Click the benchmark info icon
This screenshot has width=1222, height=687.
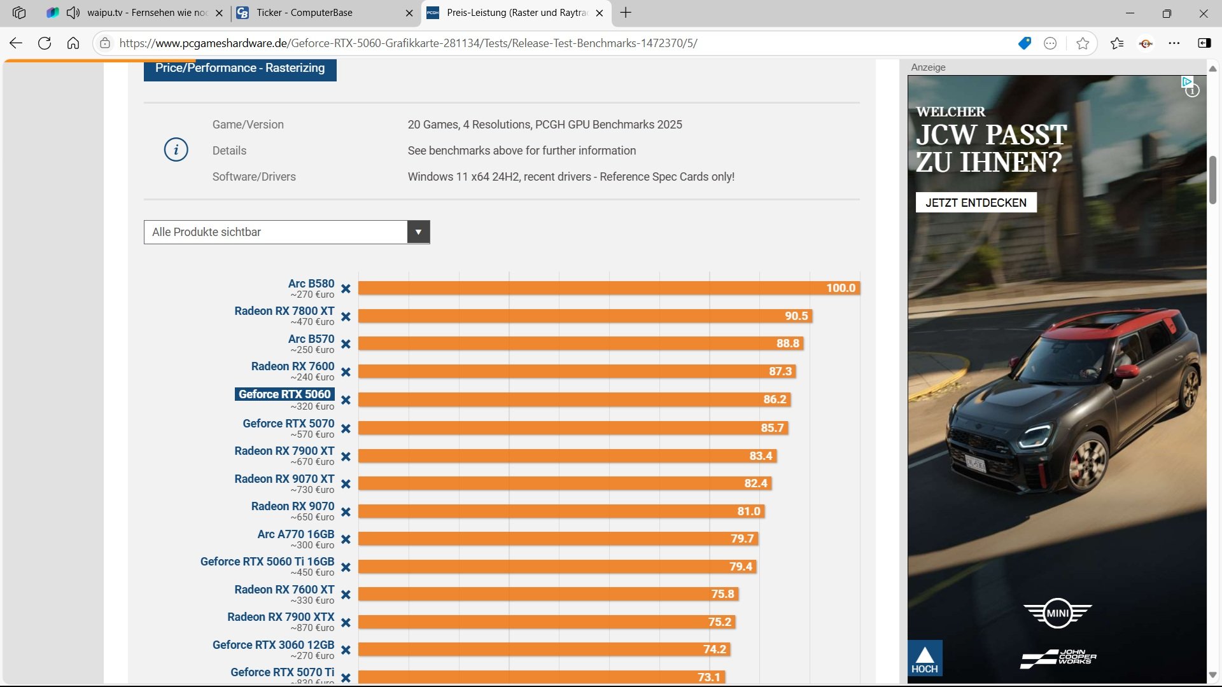click(176, 150)
